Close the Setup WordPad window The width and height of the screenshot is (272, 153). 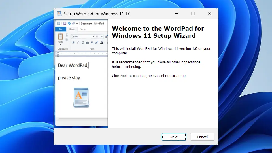point(210,14)
